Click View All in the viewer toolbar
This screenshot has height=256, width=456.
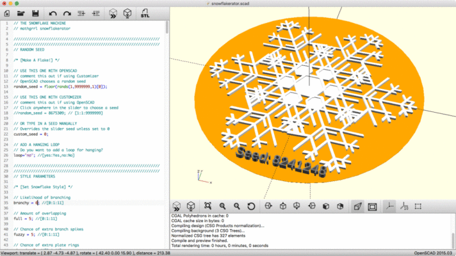tap(208, 206)
